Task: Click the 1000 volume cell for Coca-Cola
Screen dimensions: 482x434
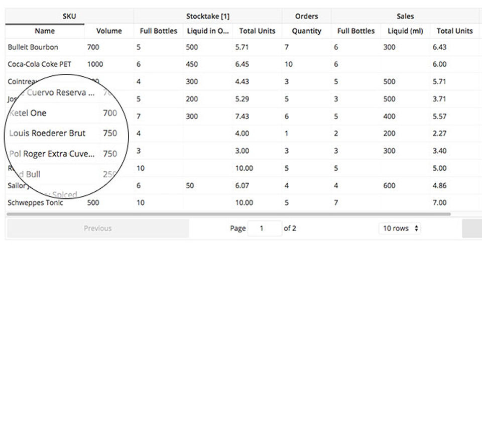Action: pyautogui.click(x=95, y=64)
